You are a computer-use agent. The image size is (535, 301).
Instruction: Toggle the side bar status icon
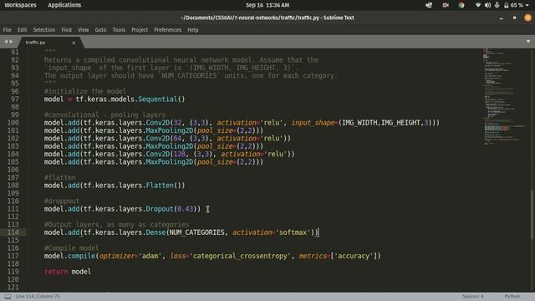point(8,297)
